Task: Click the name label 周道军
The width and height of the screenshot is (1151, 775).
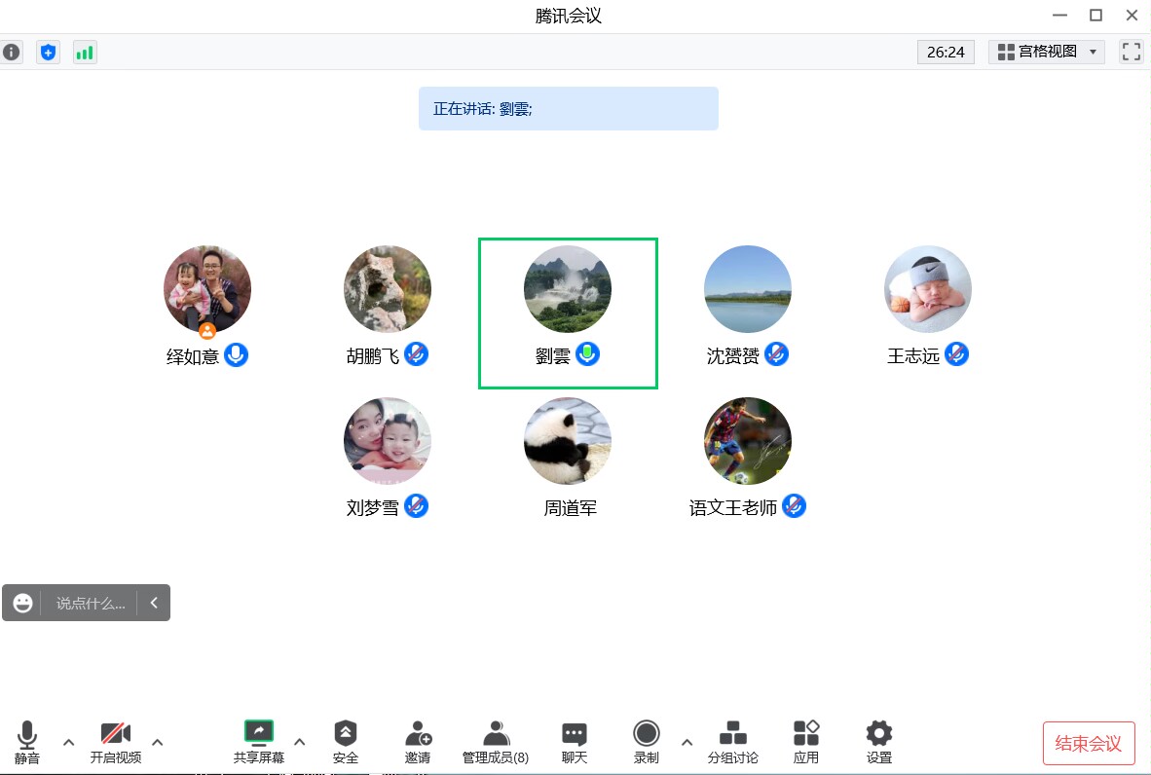Action: tap(571, 508)
